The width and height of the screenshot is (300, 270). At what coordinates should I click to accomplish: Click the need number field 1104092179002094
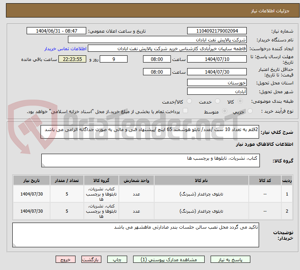[217, 31]
